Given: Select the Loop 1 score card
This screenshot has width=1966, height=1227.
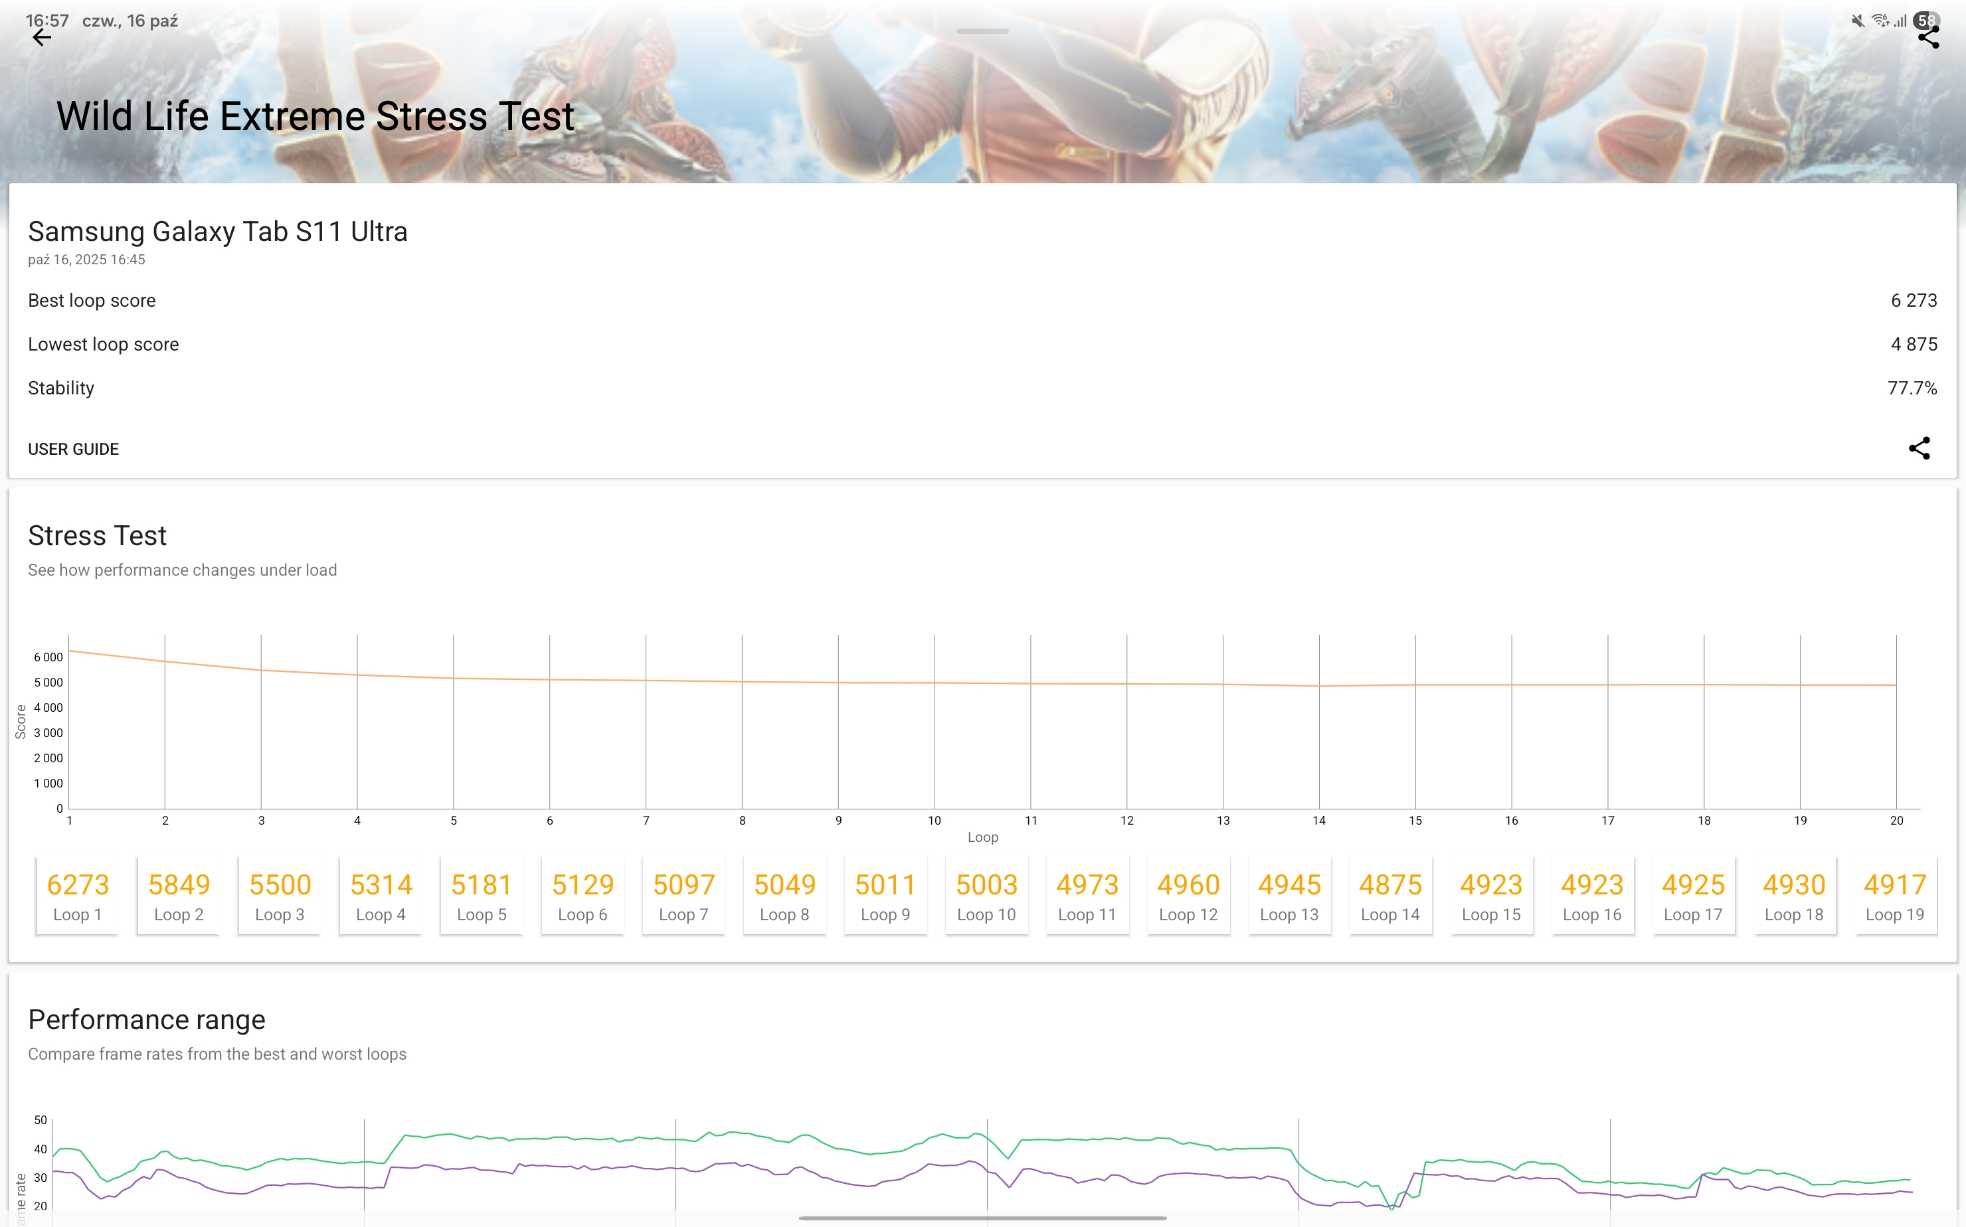Looking at the screenshot, I should [x=78, y=896].
